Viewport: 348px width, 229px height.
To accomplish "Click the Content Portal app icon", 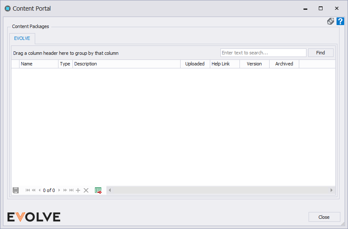I will [x=8, y=8].
